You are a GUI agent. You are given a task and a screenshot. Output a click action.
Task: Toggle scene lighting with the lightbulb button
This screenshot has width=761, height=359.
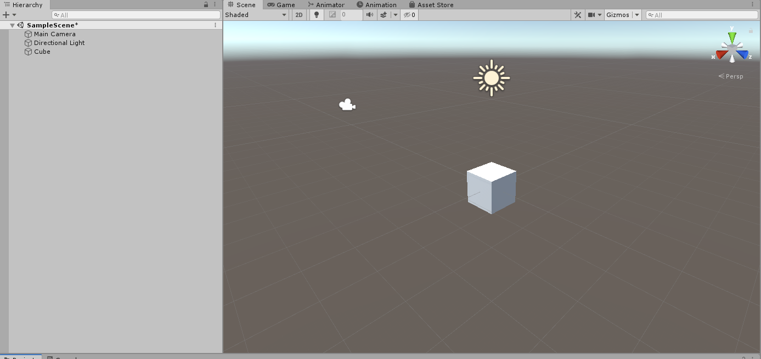pos(316,15)
